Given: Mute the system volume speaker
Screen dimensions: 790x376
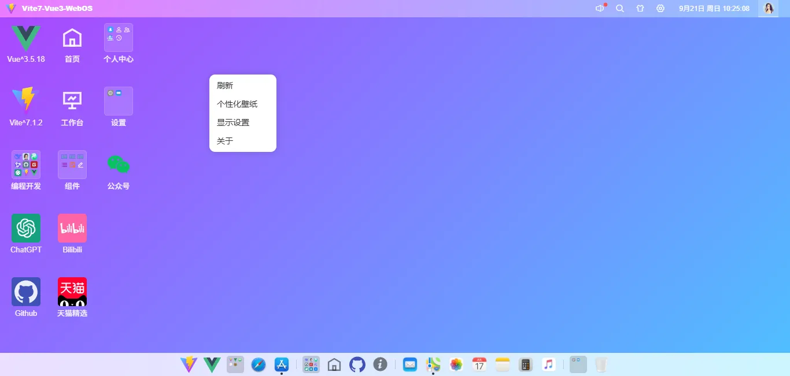Looking at the screenshot, I should [x=599, y=9].
